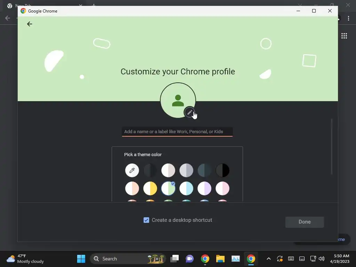The image size is (356, 267).
Task: Open network settings tray icon
Action: [x=313, y=259]
